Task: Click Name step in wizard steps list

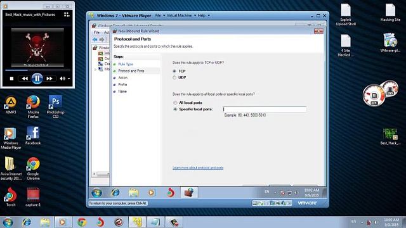Action: [122, 91]
